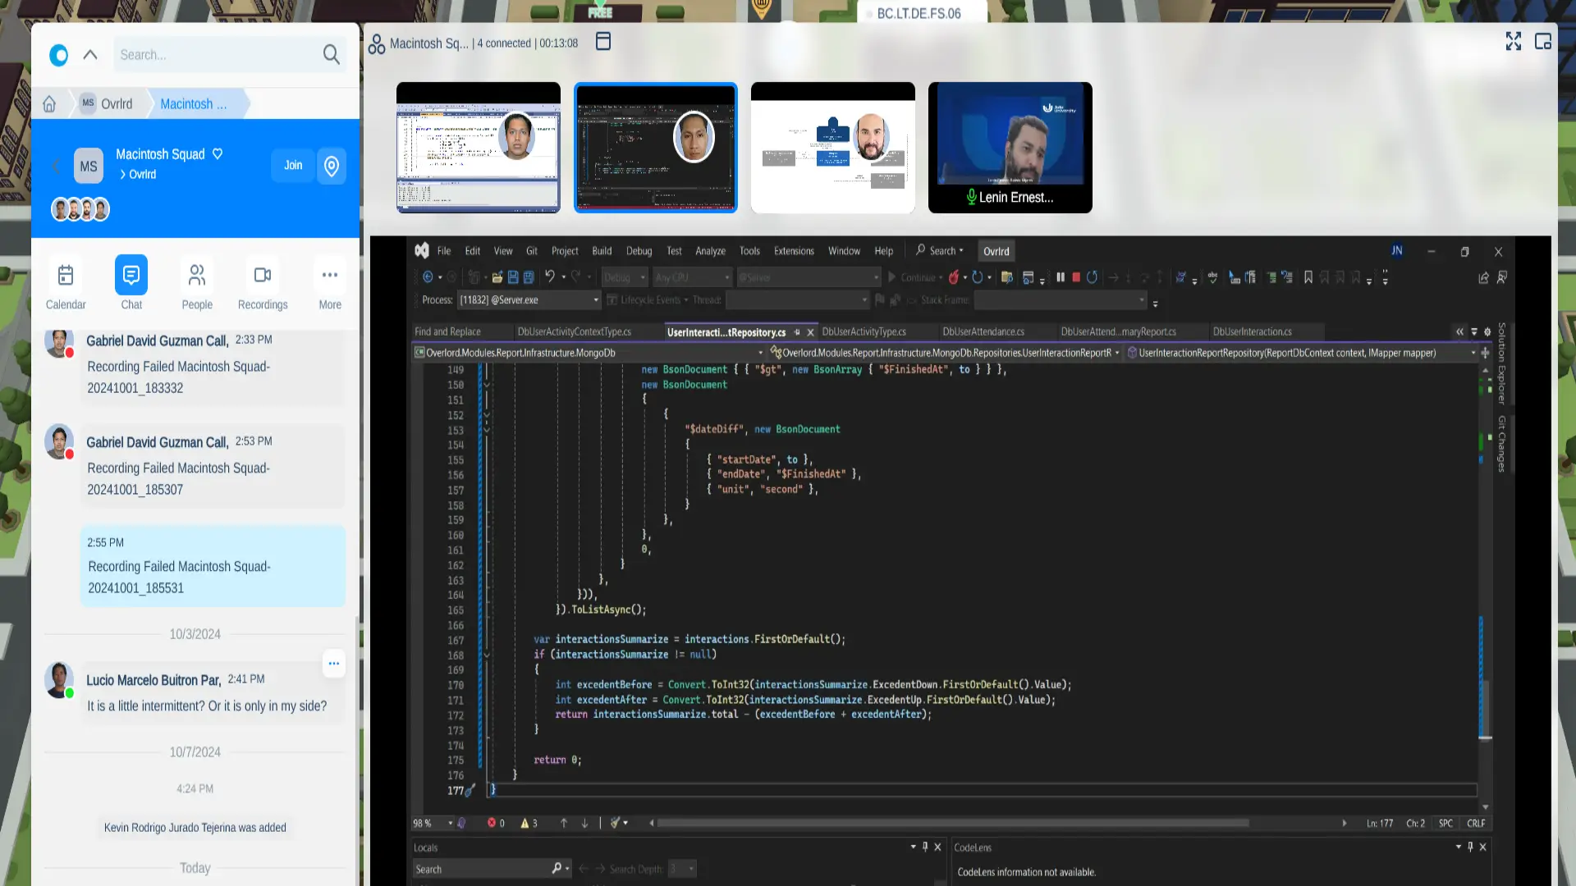Open the People panel icon
This screenshot has width=1576, height=886.
pyautogui.click(x=197, y=276)
